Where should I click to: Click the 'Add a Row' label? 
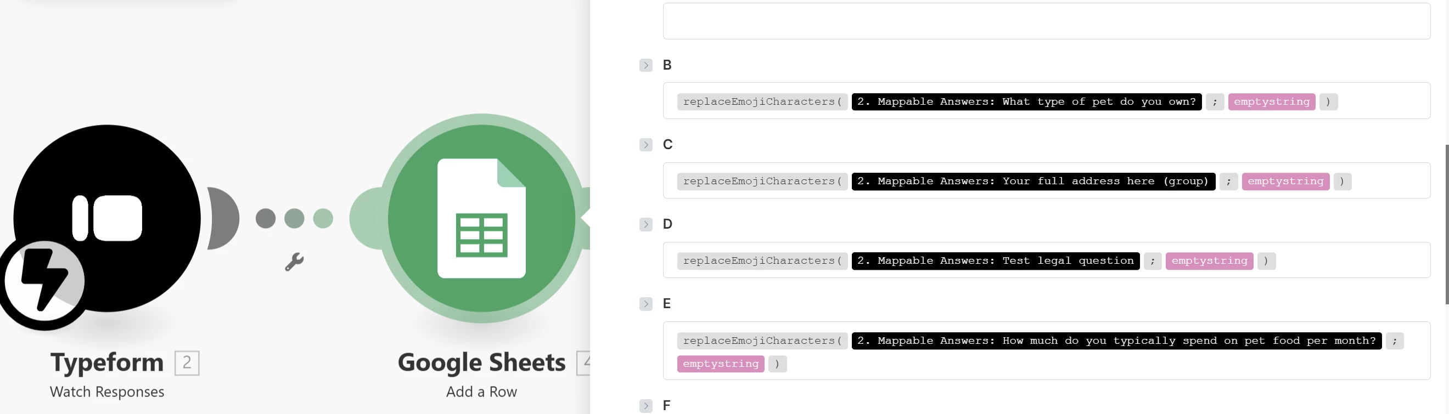point(481,392)
